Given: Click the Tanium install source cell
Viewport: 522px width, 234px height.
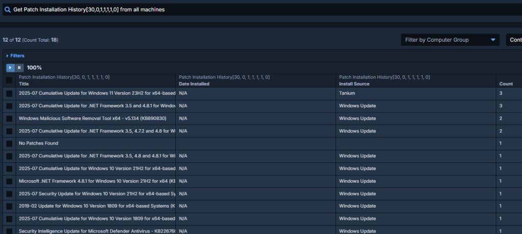Looking at the screenshot, I should pyautogui.click(x=348, y=94).
